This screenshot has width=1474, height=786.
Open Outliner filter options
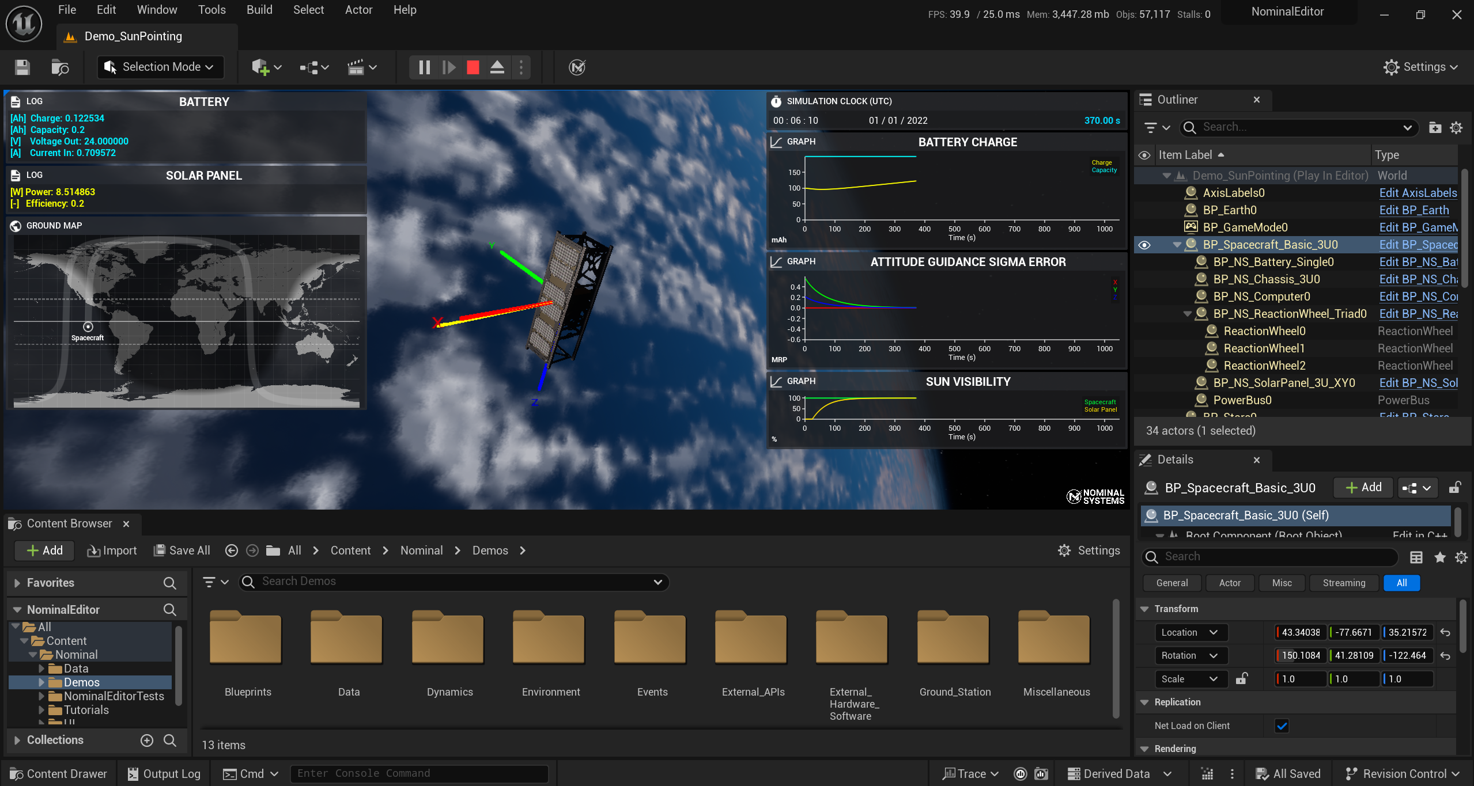click(1156, 128)
